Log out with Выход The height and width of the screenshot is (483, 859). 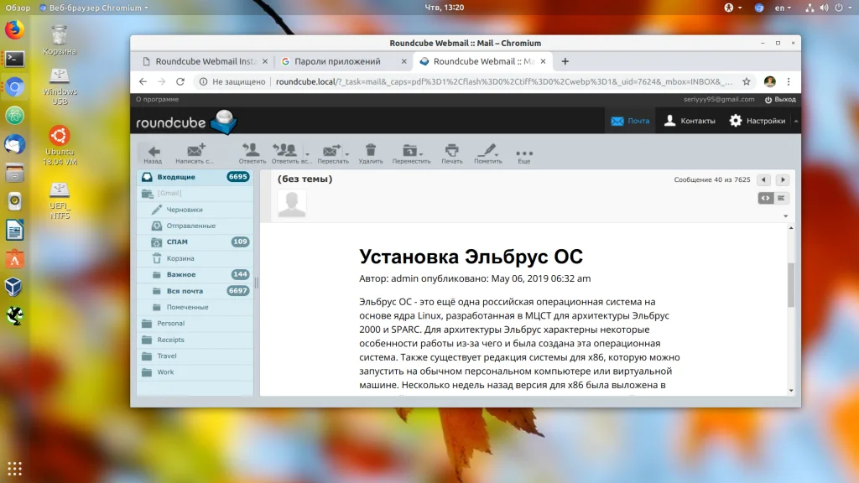pos(781,99)
